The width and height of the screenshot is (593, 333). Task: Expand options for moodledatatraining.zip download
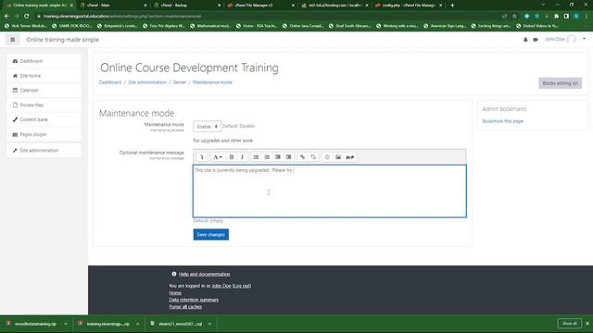66,324
